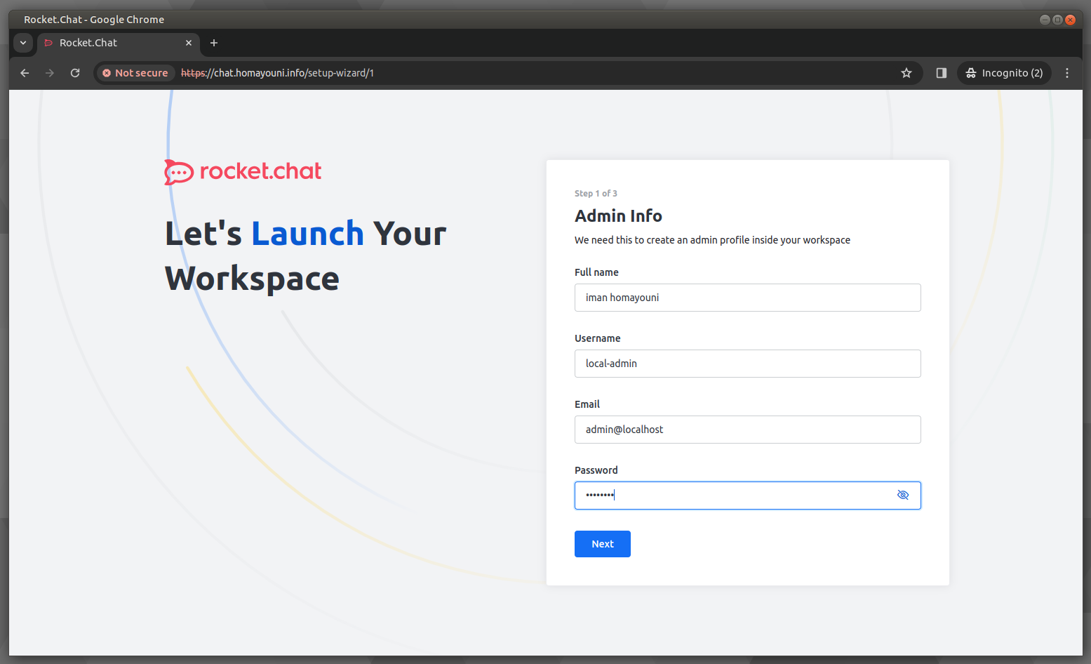
Task: Click the 'Step 1 of 3' text
Action: coord(596,193)
